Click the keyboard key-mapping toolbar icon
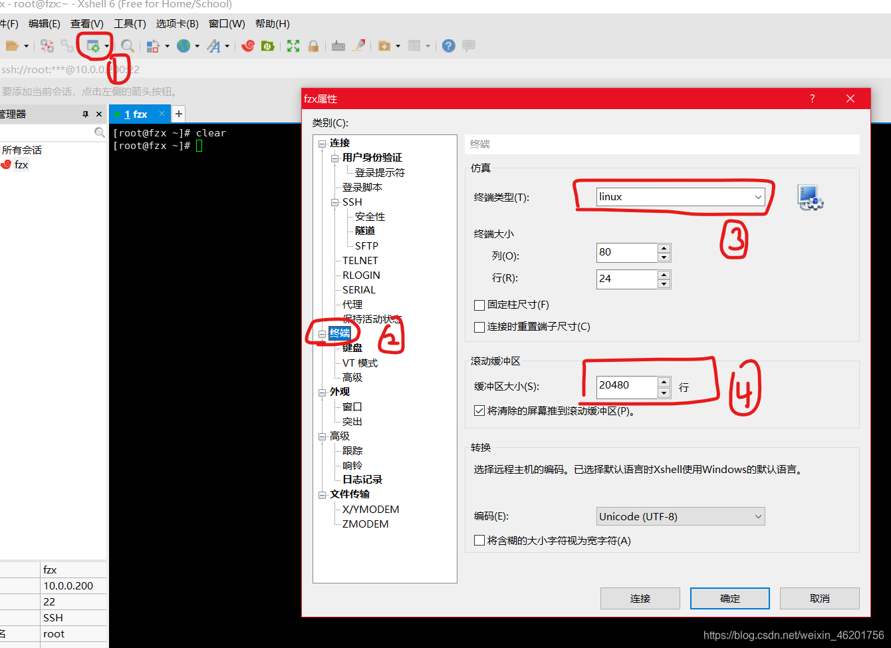This screenshot has height=648, width=891. coord(338,46)
